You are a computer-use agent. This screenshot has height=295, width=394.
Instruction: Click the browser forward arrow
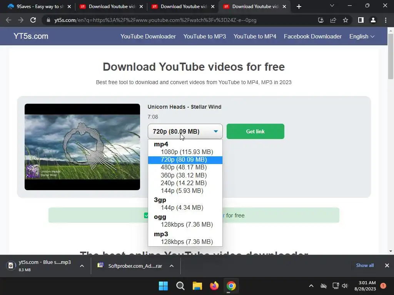coord(21,20)
